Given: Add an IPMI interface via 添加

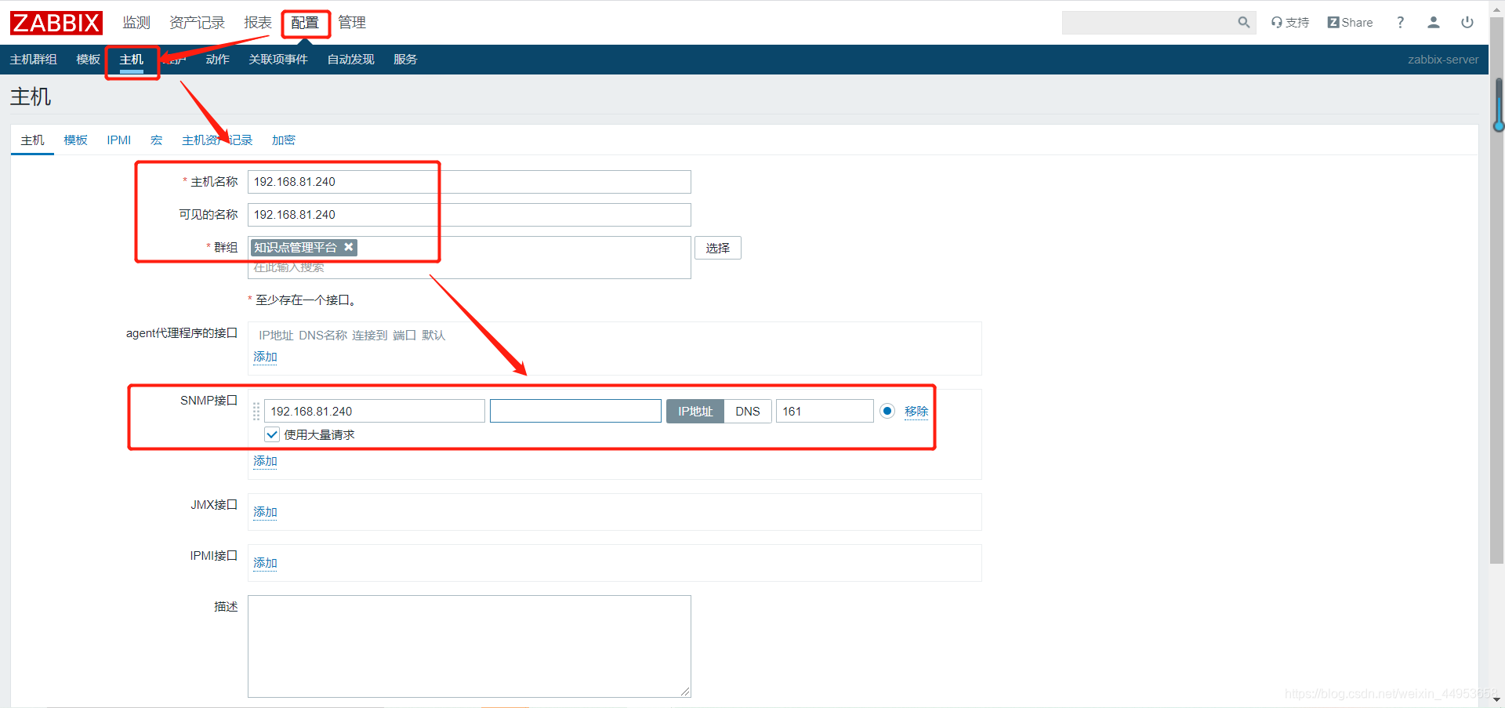Looking at the screenshot, I should [x=265, y=563].
